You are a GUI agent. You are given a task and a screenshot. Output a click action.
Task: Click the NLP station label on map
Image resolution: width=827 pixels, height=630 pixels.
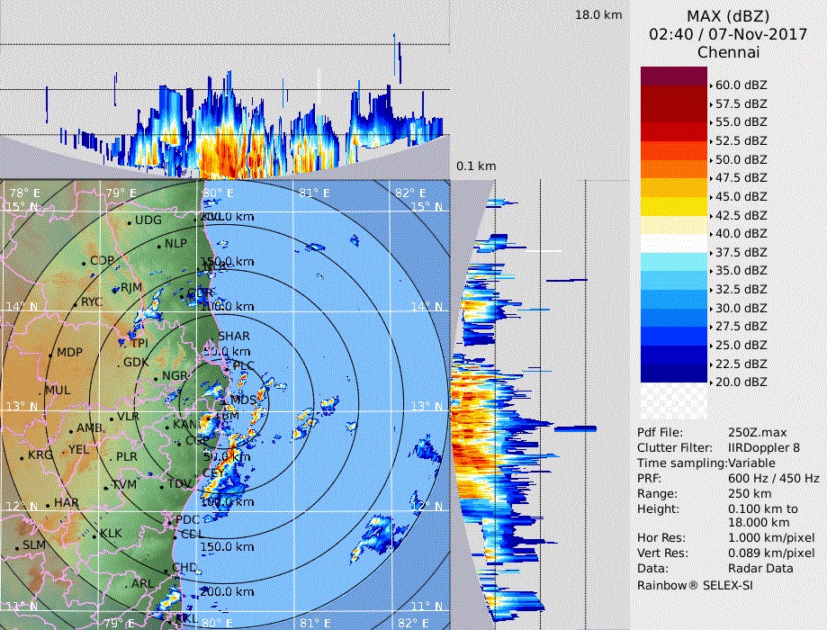tap(175, 243)
